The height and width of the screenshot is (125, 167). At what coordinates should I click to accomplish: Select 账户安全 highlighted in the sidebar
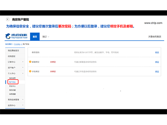13,82
